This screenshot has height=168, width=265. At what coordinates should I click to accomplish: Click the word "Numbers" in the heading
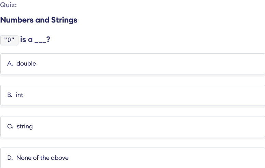[17, 20]
